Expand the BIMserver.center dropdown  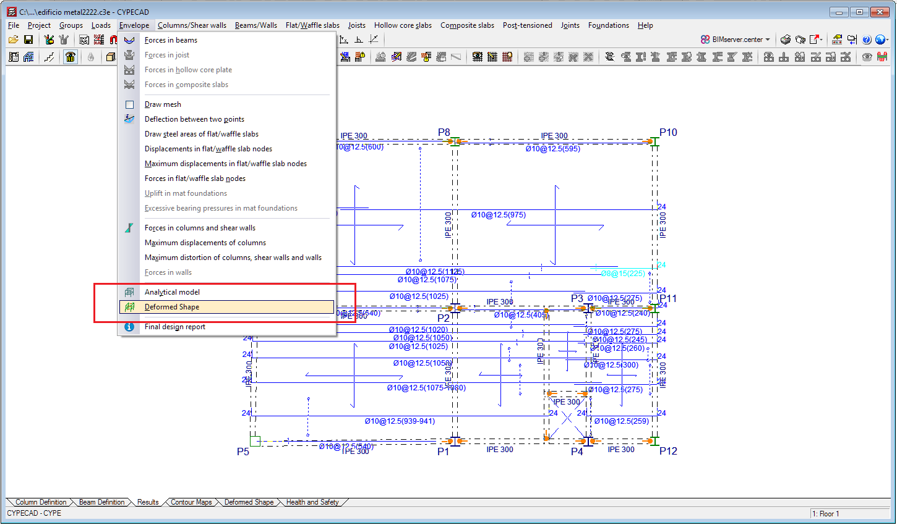coord(768,40)
